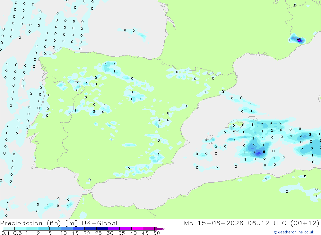
Task: Select the legend swatch between 5 and 10
Action: point(56,229)
